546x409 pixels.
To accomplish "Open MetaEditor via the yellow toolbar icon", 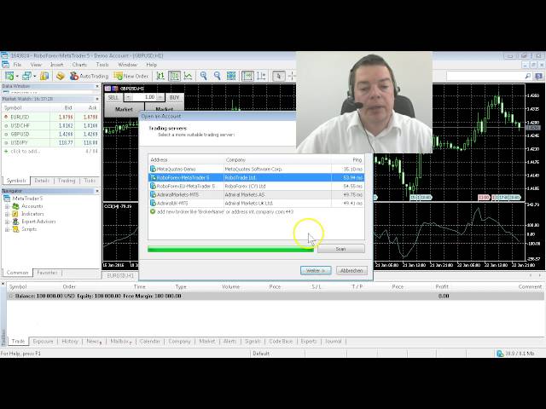I will click(61, 76).
